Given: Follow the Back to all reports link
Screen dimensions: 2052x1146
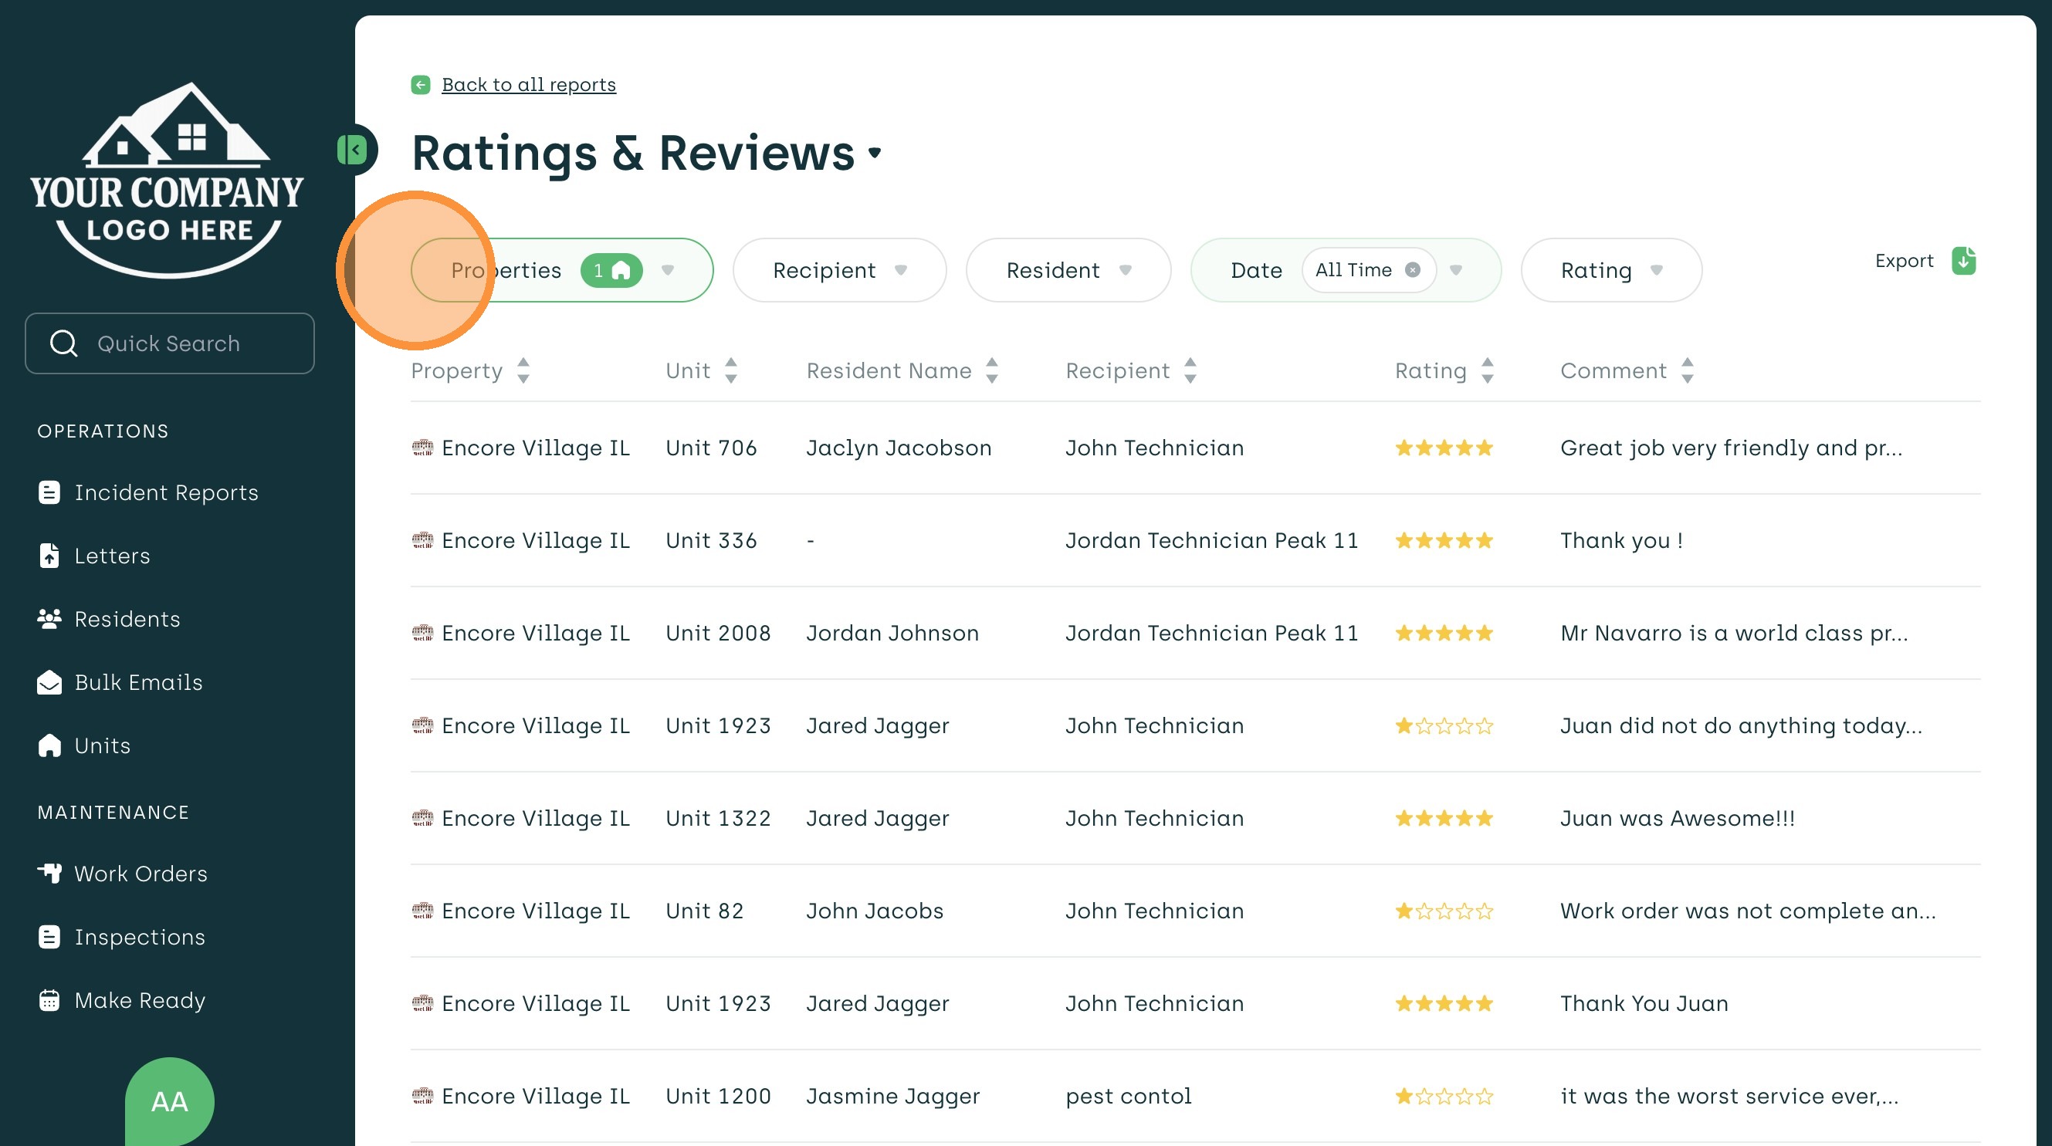Looking at the screenshot, I should tap(528, 84).
